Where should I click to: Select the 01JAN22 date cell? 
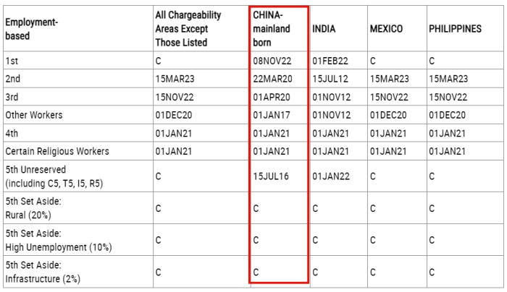point(330,175)
